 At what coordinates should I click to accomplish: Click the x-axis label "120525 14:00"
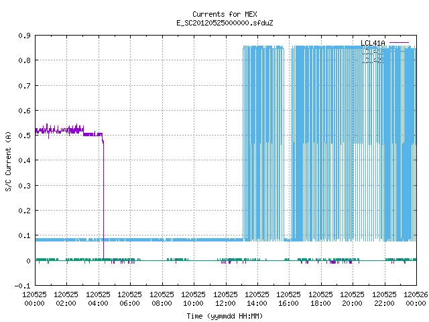[257, 299]
